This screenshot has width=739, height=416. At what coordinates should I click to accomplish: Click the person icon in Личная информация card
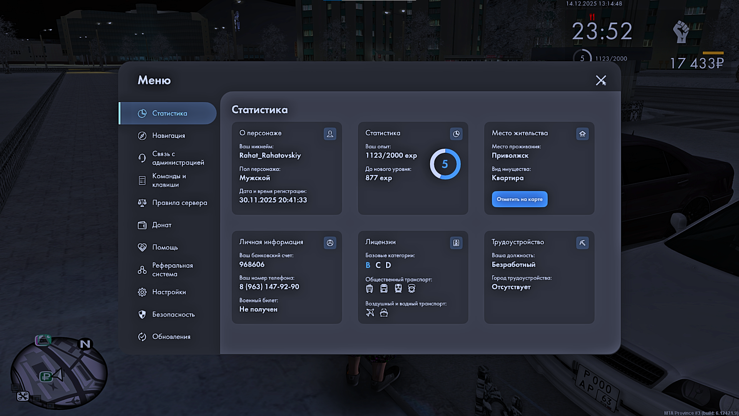coord(330,243)
